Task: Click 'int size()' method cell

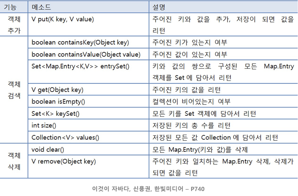Action: click(x=88, y=125)
